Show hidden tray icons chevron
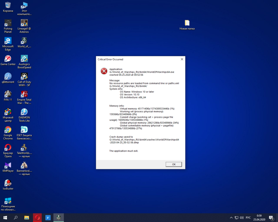 231,217
